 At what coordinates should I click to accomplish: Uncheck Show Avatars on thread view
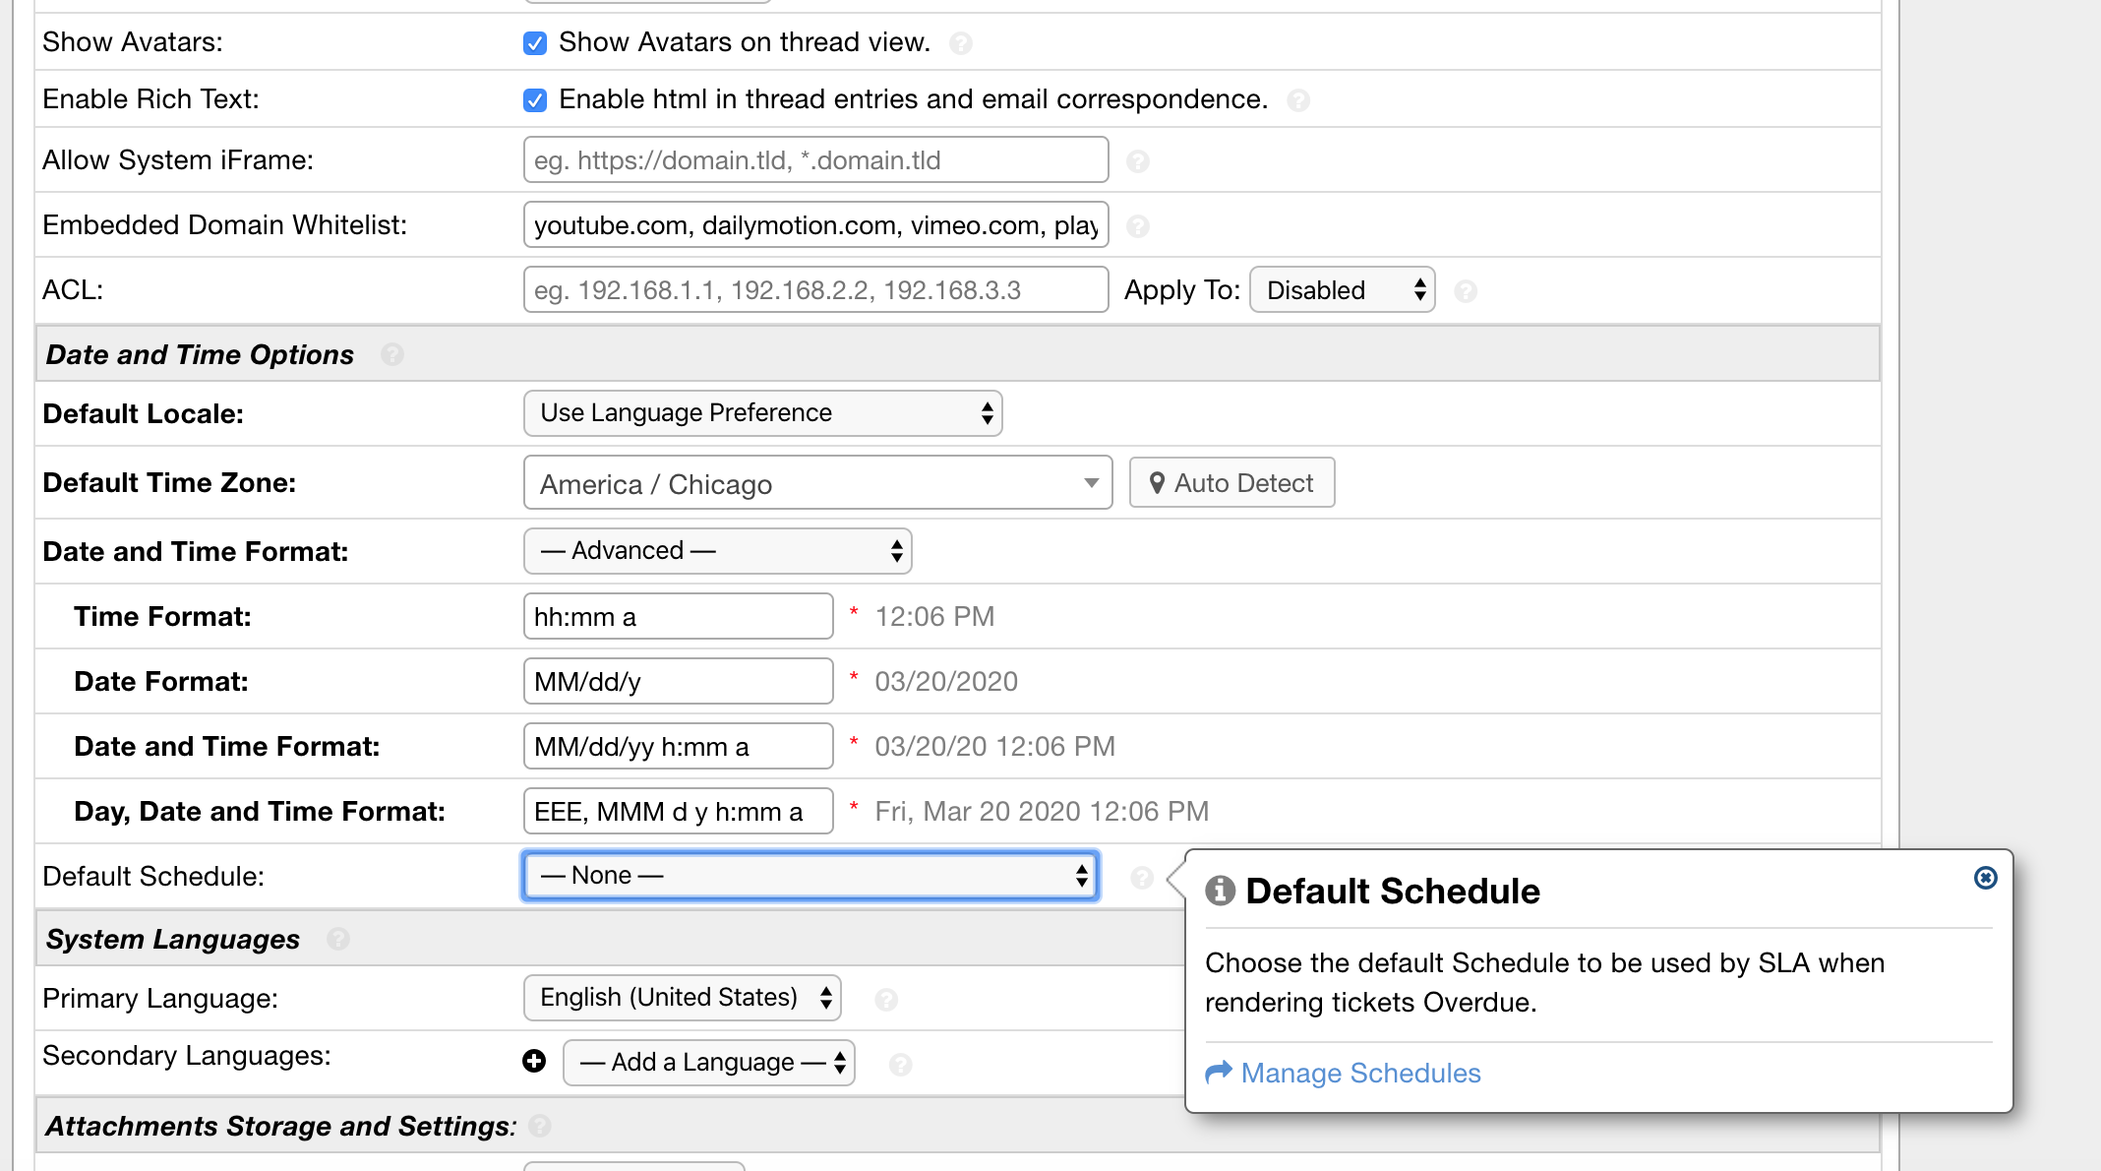(535, 43)
